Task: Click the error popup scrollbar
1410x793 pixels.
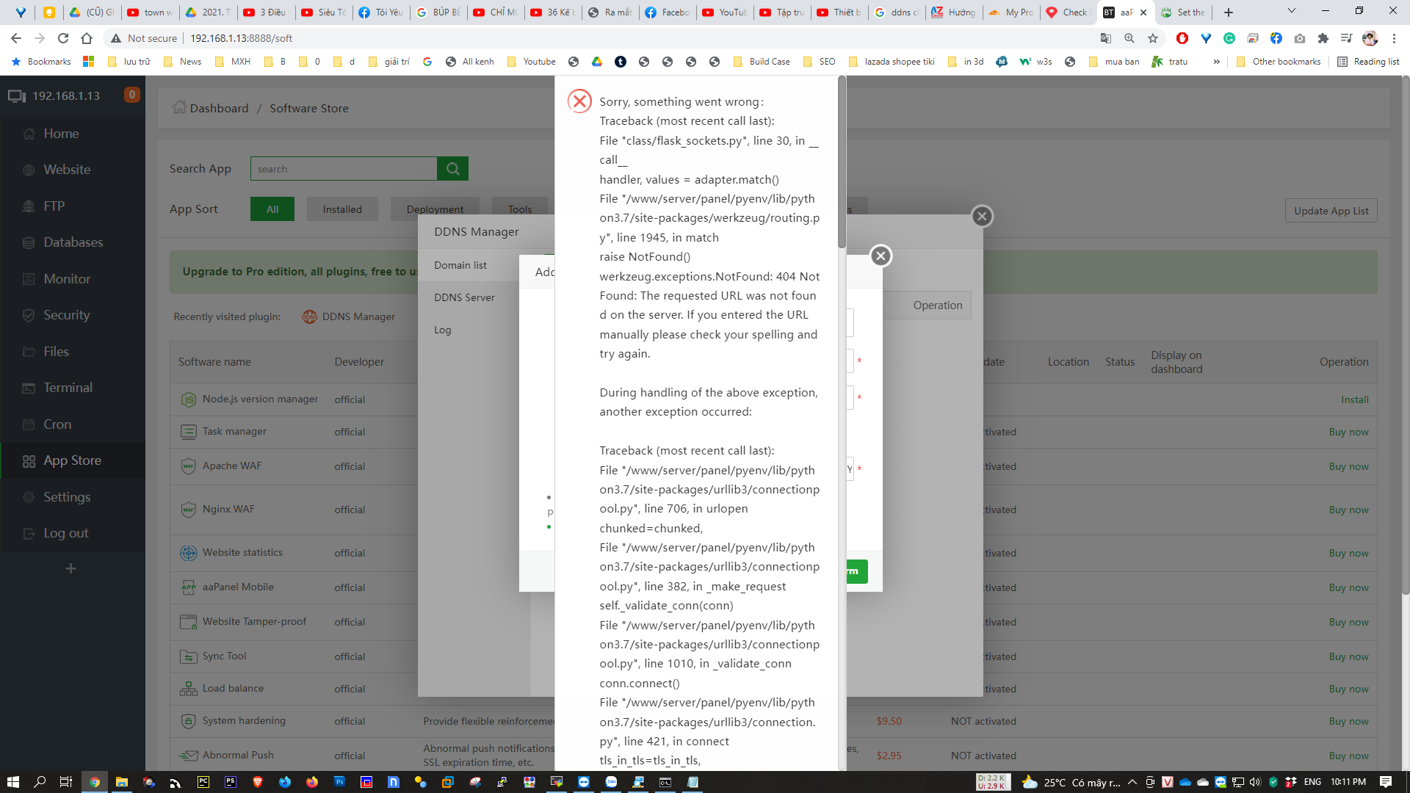Action: [842, 163]
